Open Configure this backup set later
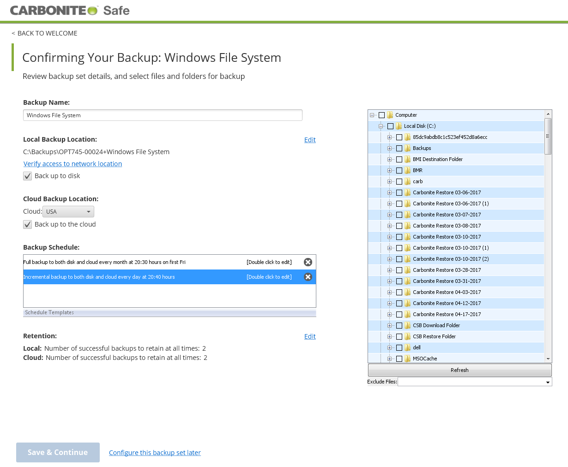Screen dimensions: 568x467 pyautogui.click(x=155, y=452)
